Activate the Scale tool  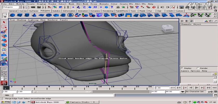click(4, 45)
